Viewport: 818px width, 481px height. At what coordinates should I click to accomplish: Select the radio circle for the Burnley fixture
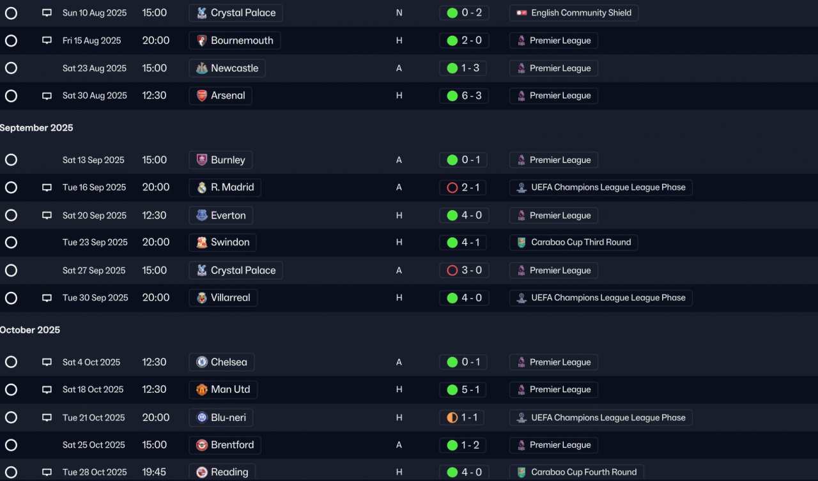coord(11,160)
